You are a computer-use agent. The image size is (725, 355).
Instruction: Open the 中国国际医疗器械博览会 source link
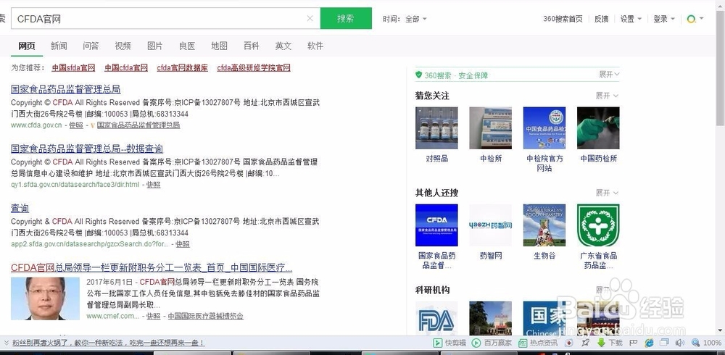tap(205, 316)
